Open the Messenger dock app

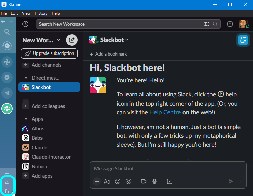tap(7, 78)
